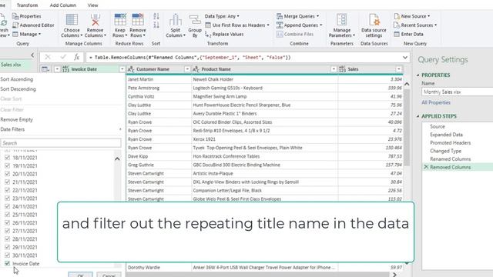This screenshot has height=277, width=493.
Task: Open Invoice Date column filter dropdown
Action: [x=122, y=69]
